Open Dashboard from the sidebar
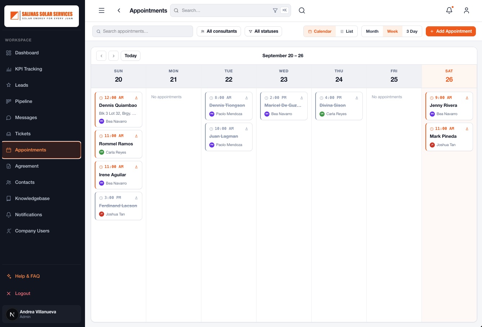The image size is (482, 327). pos(41,53)
